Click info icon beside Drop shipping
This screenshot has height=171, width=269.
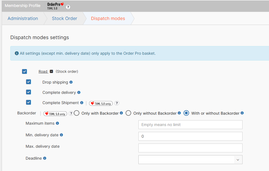(x=71, y=82)
